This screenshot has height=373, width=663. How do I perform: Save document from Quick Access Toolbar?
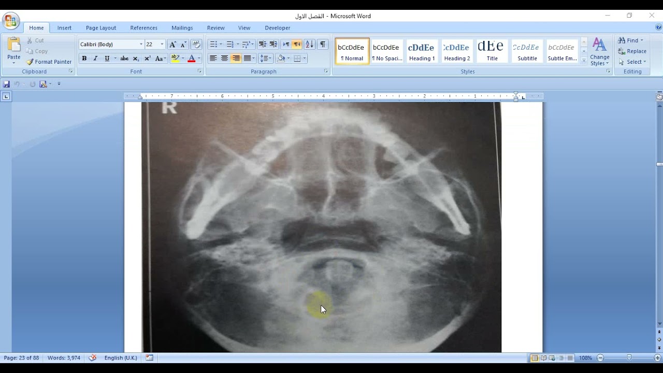(6, 84)
